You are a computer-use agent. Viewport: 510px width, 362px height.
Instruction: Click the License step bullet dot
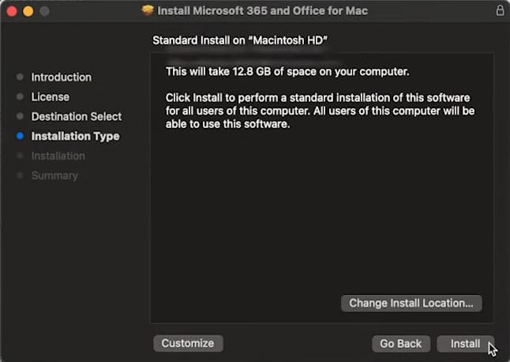(20, 97)
